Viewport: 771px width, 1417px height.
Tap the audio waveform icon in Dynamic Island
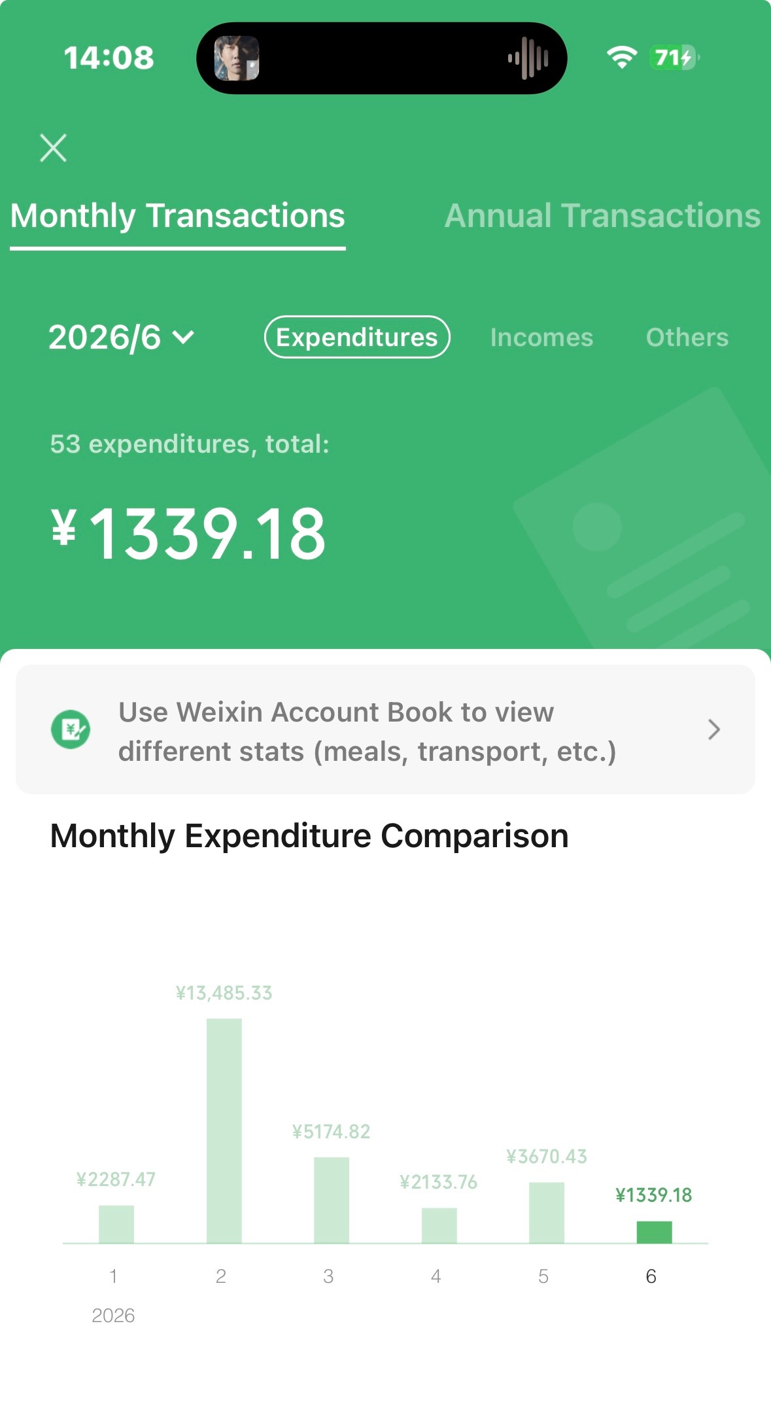pos(528,58)
